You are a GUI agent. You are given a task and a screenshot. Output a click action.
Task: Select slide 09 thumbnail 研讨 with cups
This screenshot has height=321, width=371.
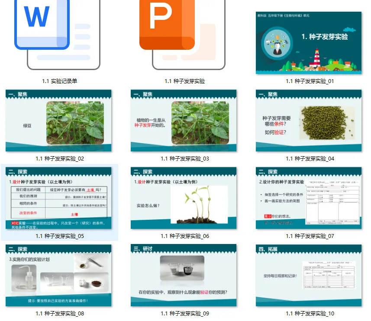click(x=184, y=276)
